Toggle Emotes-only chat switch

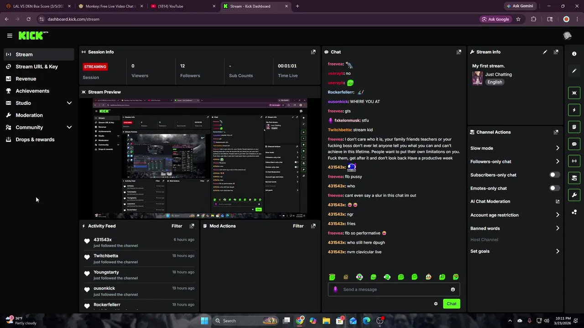pyautogui.click(x=554, y=188)
